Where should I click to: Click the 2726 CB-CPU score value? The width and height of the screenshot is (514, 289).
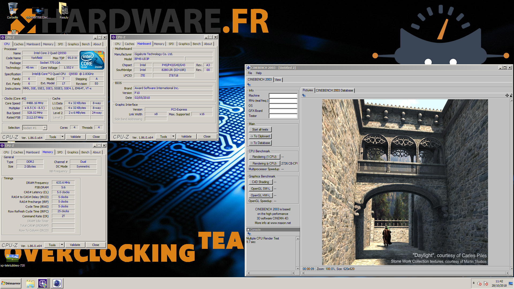click(x=289, y=163)
